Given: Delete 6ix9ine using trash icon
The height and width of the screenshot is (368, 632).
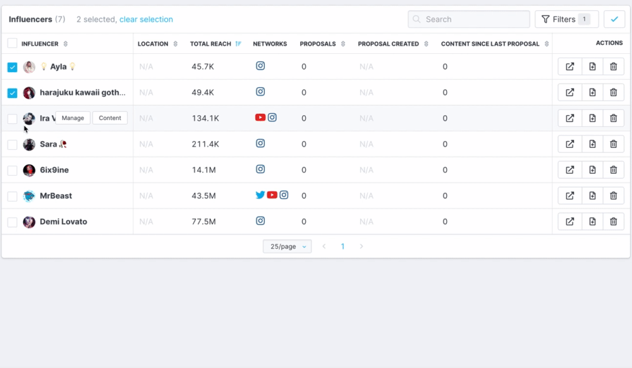Looking at the screenshot, I should (x=614, y=169).
